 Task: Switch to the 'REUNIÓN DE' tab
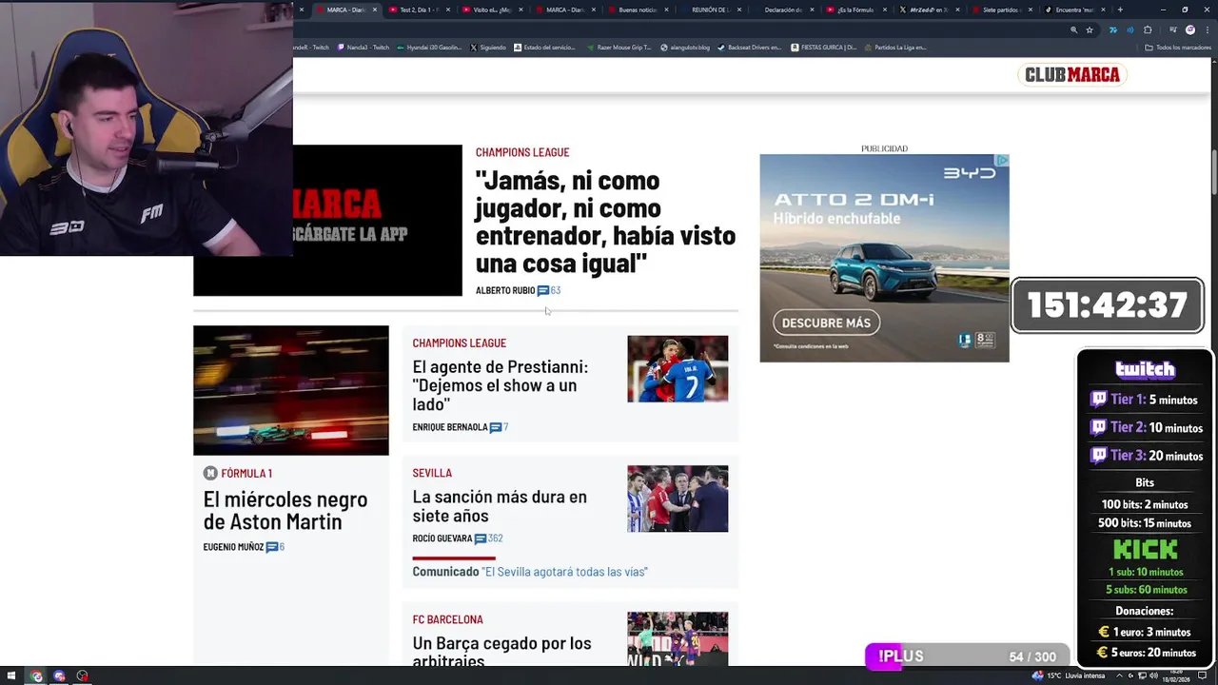tap(711, 10)
